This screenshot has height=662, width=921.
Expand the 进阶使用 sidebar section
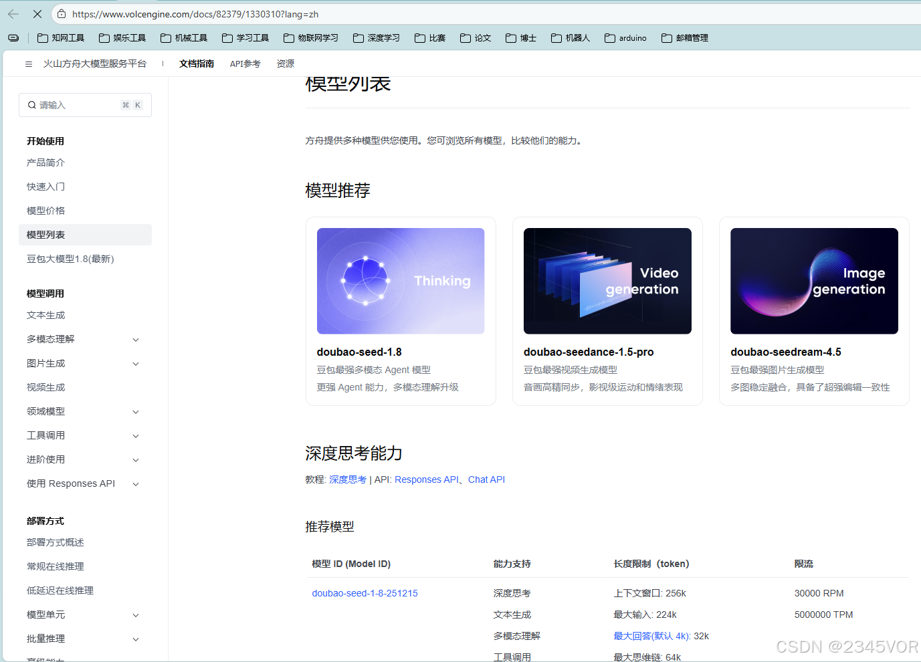pos(136,460)
